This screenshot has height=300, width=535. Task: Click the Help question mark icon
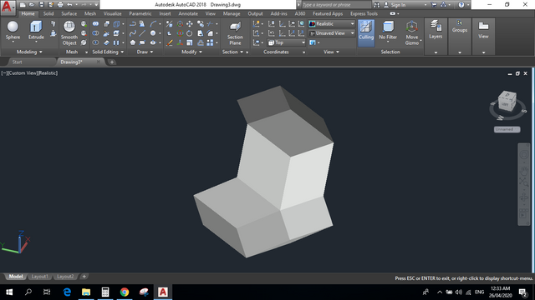point(461,5)
